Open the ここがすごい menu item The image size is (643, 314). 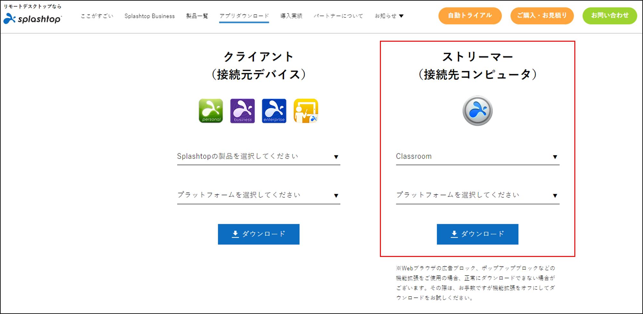coord(97,16)
